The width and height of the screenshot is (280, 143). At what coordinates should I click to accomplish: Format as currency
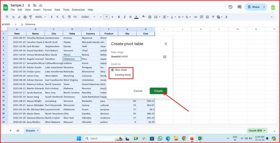point(52,17)
